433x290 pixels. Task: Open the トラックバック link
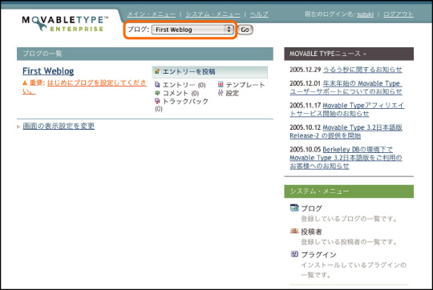pyautogui.click(x=185, y=101)
